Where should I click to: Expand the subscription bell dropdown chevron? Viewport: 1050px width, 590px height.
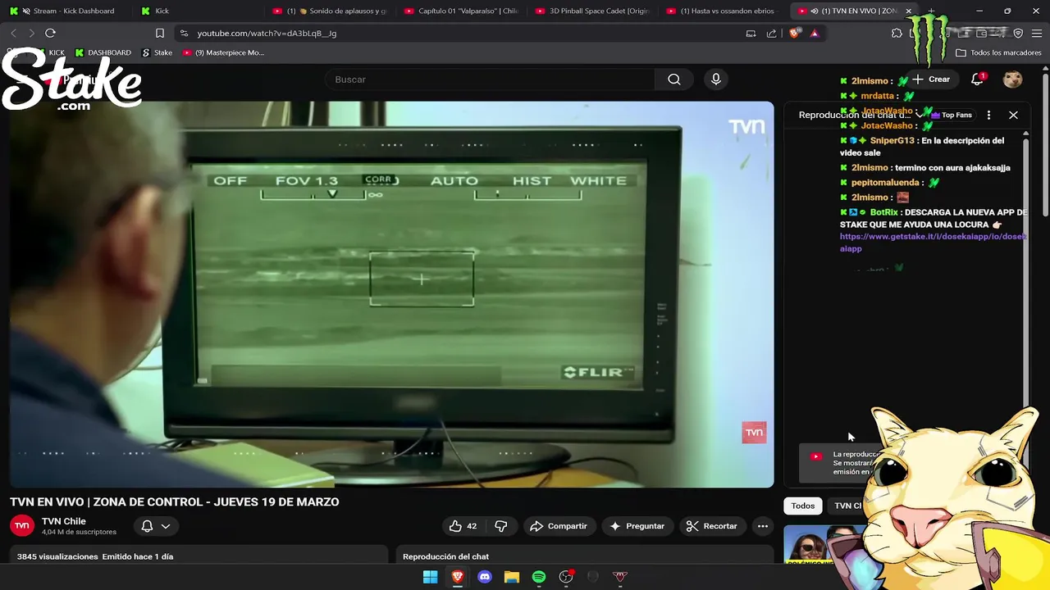pos(166,526)
